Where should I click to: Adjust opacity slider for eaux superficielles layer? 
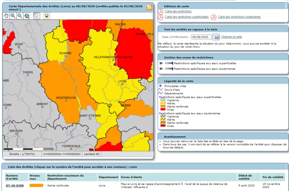[169, 63]
